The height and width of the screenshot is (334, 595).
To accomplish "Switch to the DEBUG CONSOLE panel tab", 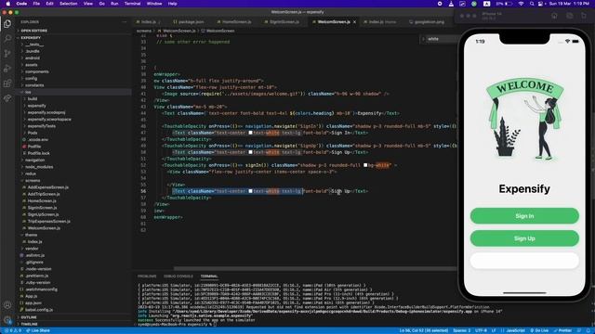I will click(x=178, y=276).
